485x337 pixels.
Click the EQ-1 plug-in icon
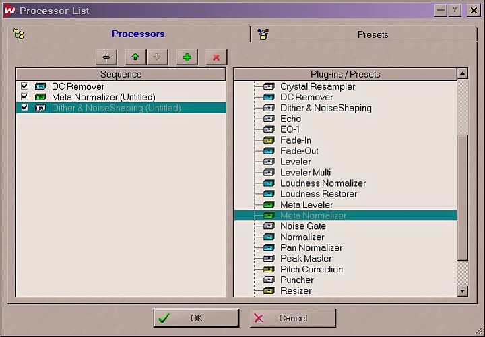[x=269, y=129]
